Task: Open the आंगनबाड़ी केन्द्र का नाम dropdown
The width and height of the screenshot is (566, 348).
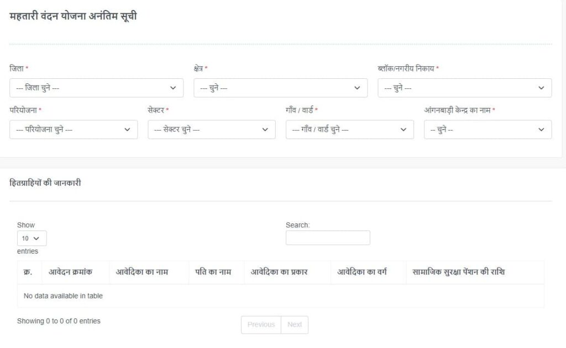Action: 488,130
